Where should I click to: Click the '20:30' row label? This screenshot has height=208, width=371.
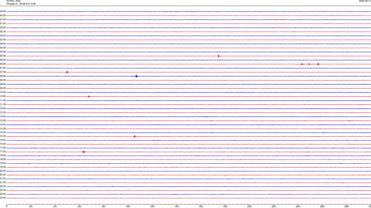point(3,175)
